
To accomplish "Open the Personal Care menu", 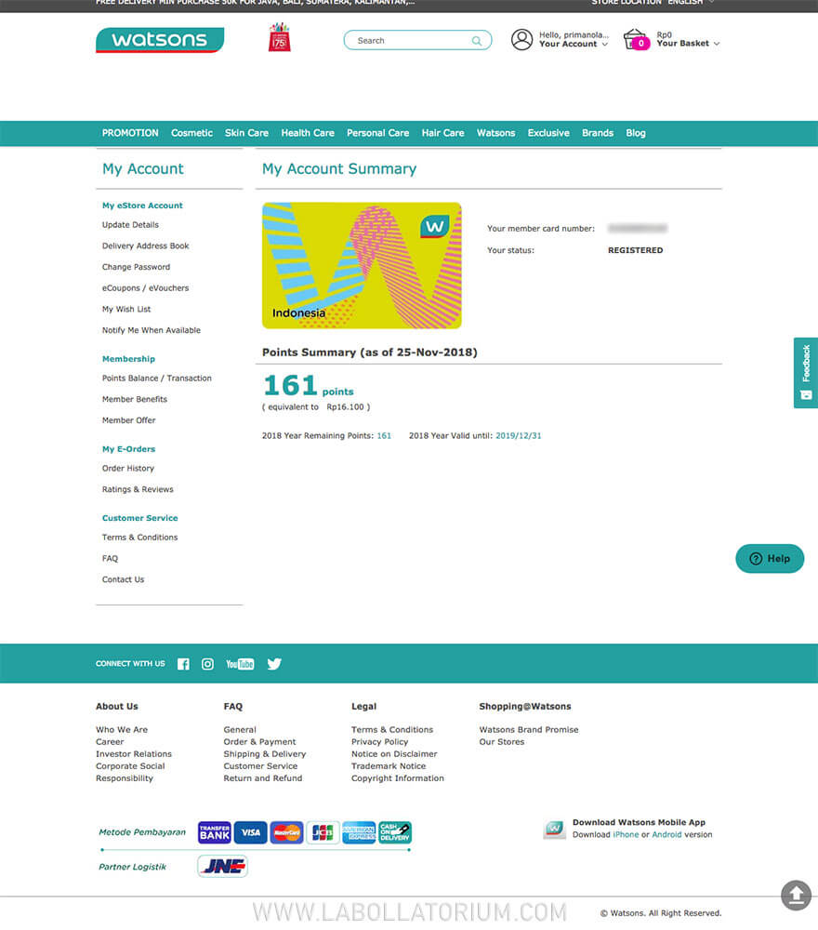I will [x=377, y=133].
